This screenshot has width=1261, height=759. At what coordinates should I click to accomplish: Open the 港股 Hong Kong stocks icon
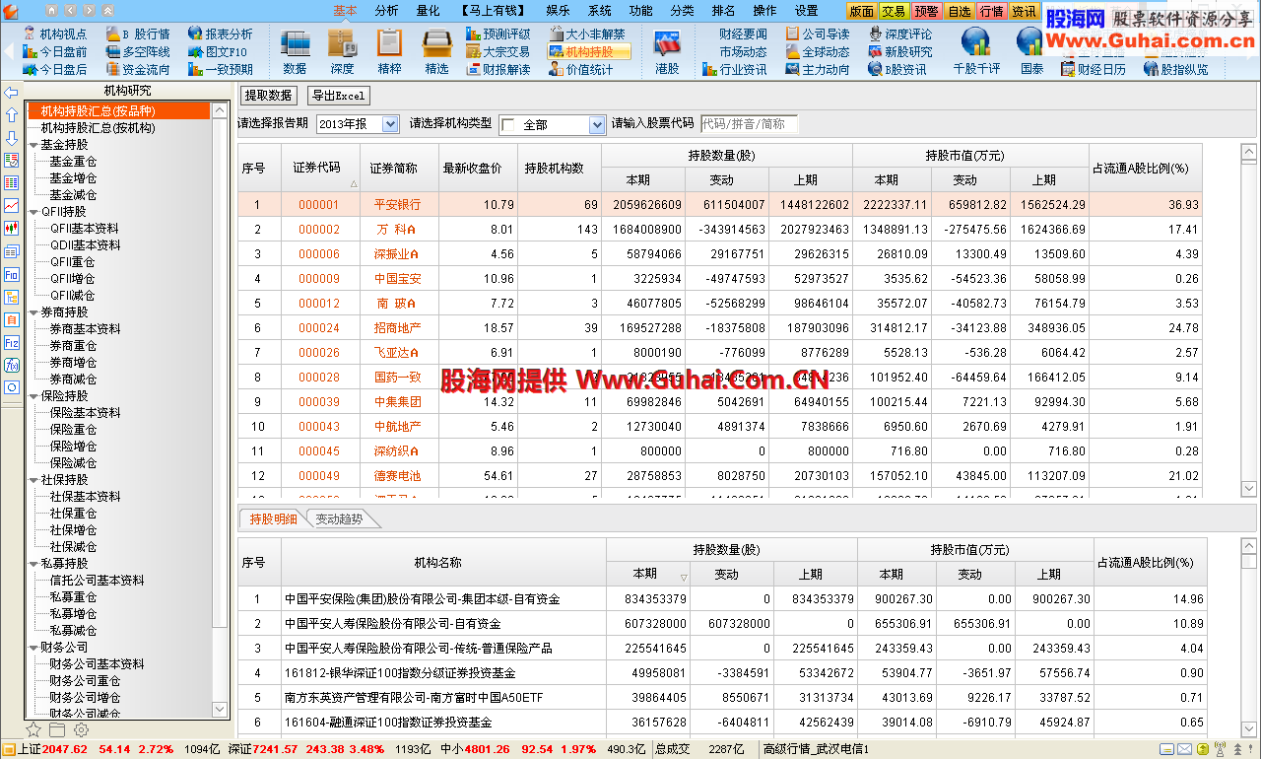pos(667,51)
